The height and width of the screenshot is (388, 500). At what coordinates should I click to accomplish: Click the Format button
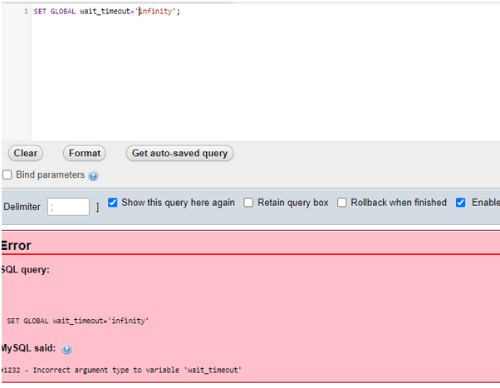point(85,153)
